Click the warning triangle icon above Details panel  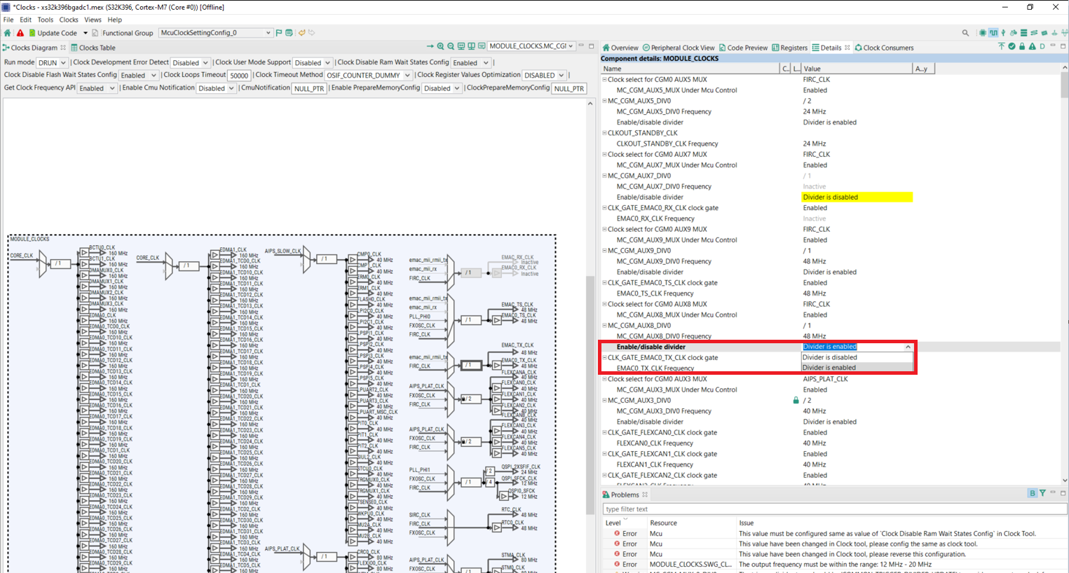coord(1032,46)
